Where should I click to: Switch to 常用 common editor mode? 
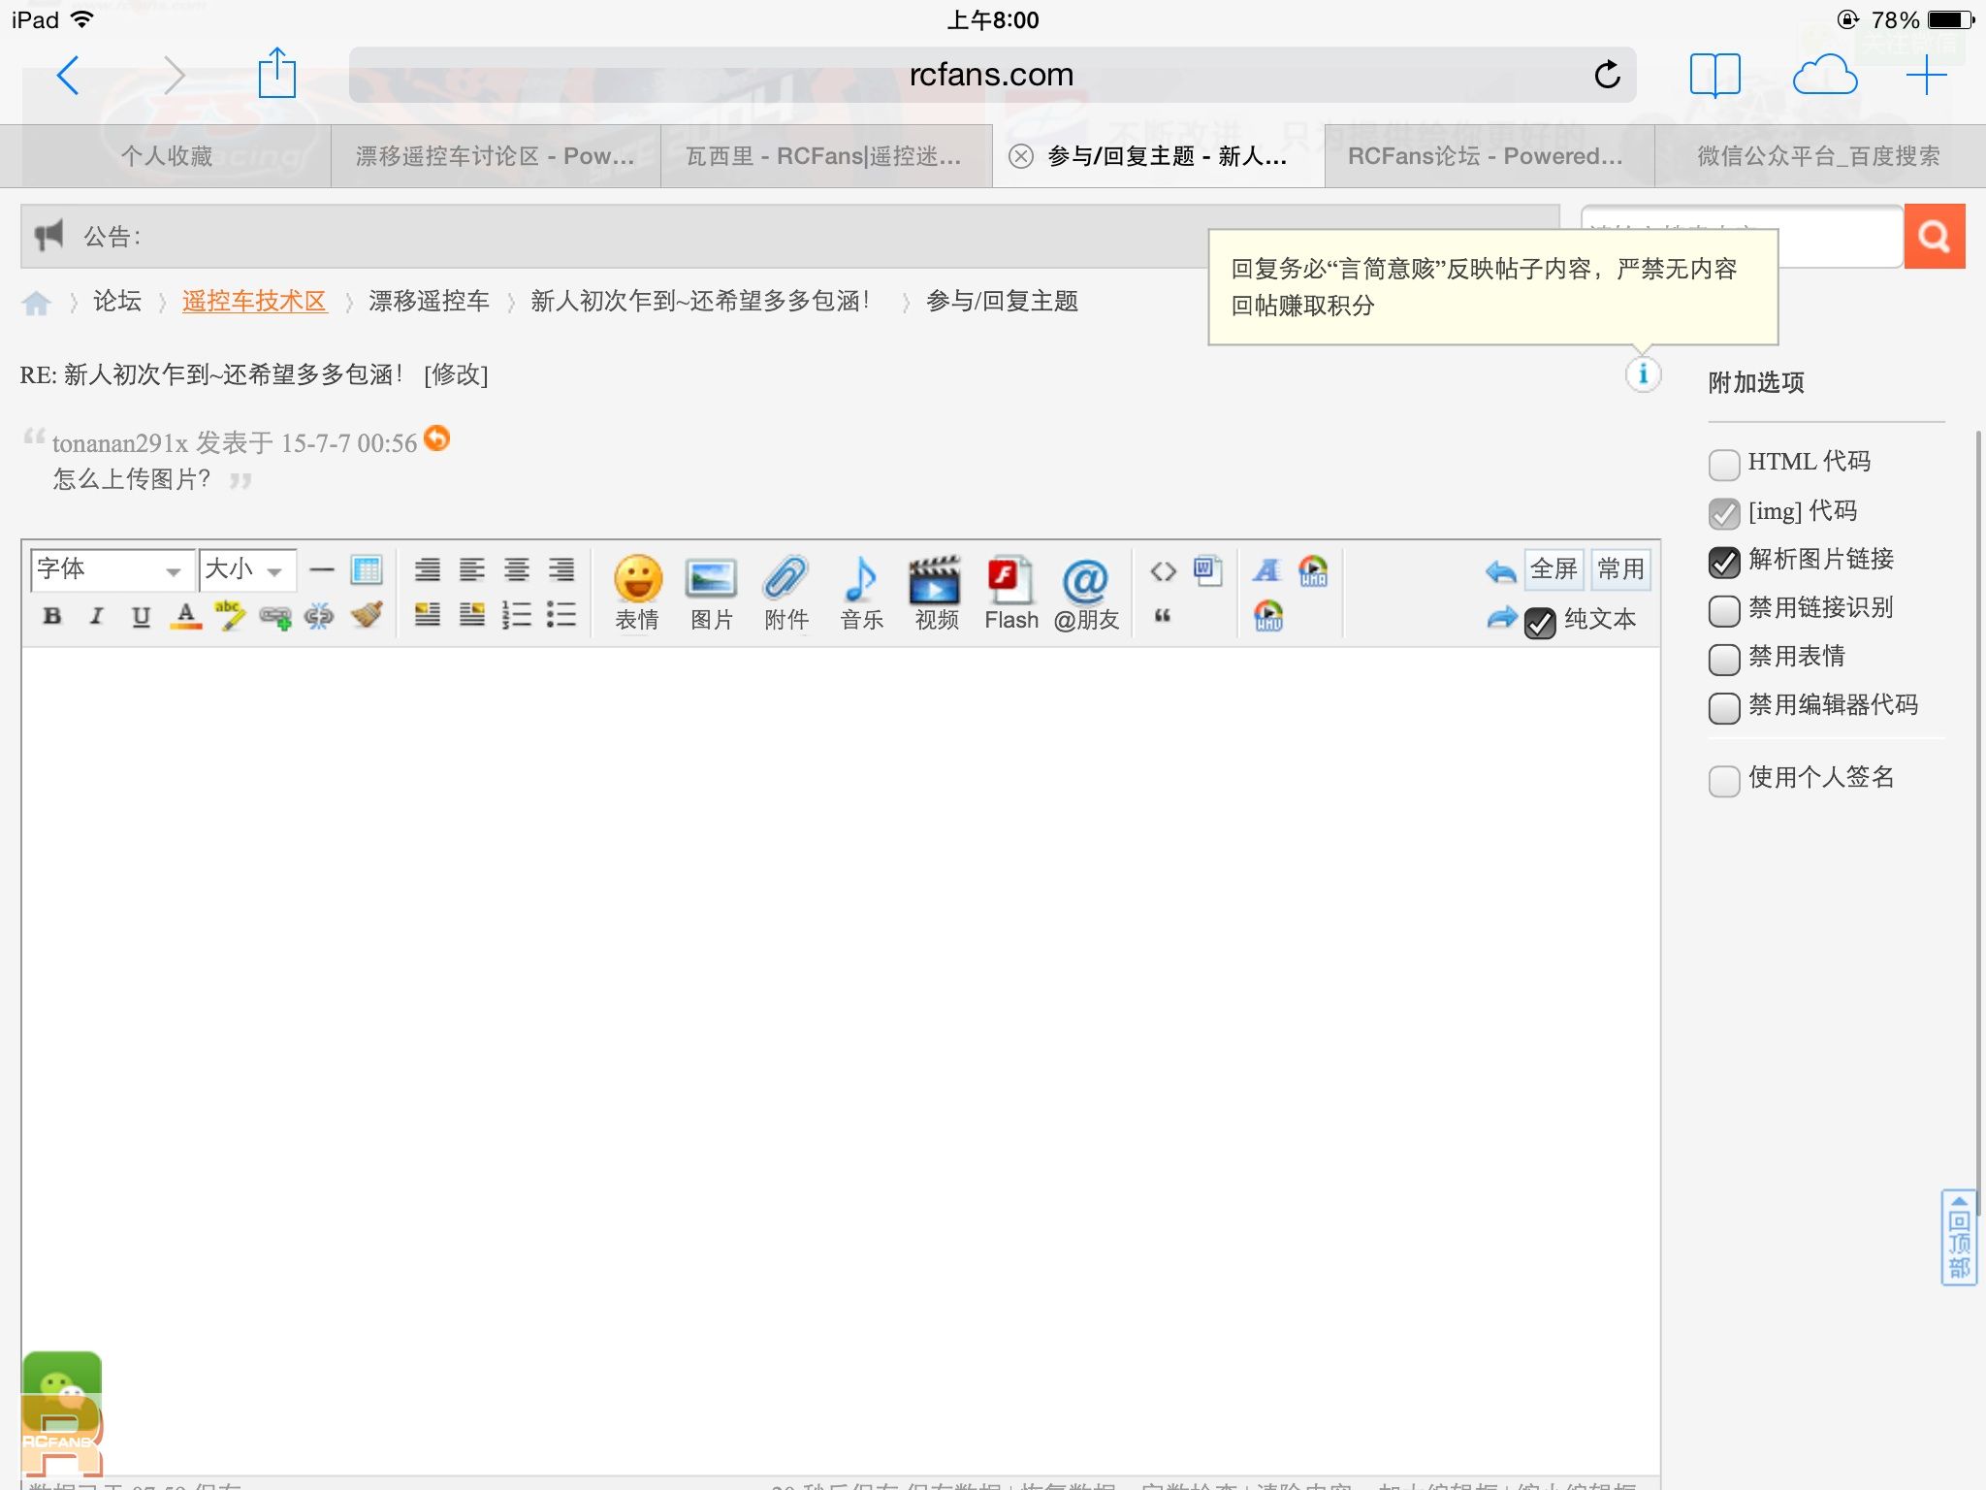coord(1620,569)
